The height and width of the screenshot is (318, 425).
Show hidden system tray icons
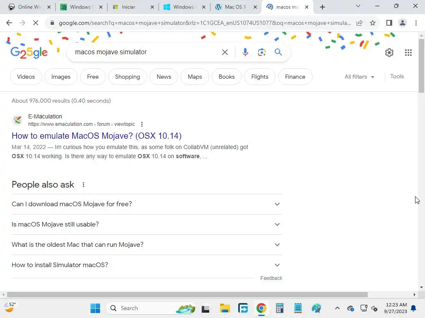click(x=337, y=308)
